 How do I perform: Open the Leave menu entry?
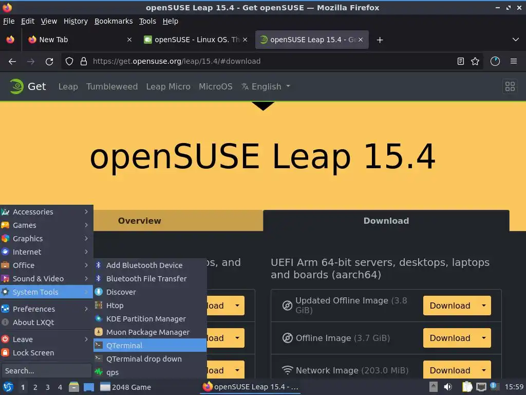click(x=47, y=339)
